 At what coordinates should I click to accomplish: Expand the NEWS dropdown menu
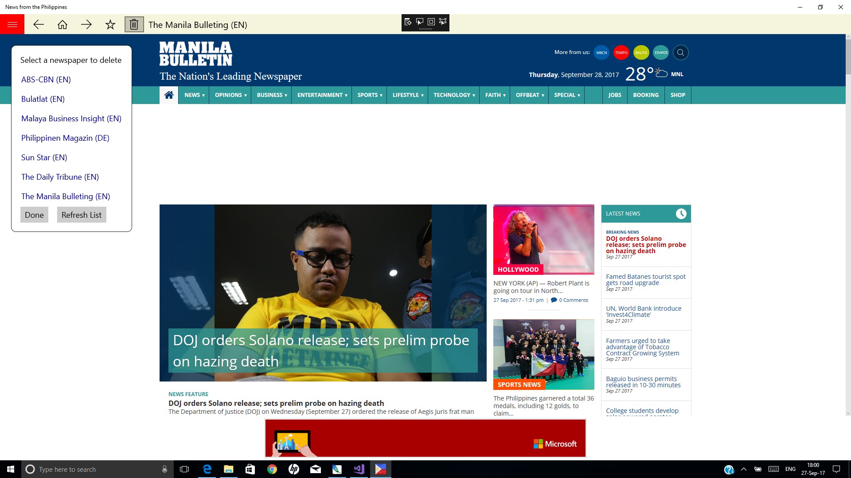(194, 95)
